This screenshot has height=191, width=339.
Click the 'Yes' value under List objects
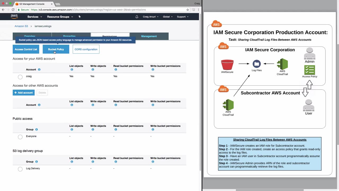(x=71, y=76)
